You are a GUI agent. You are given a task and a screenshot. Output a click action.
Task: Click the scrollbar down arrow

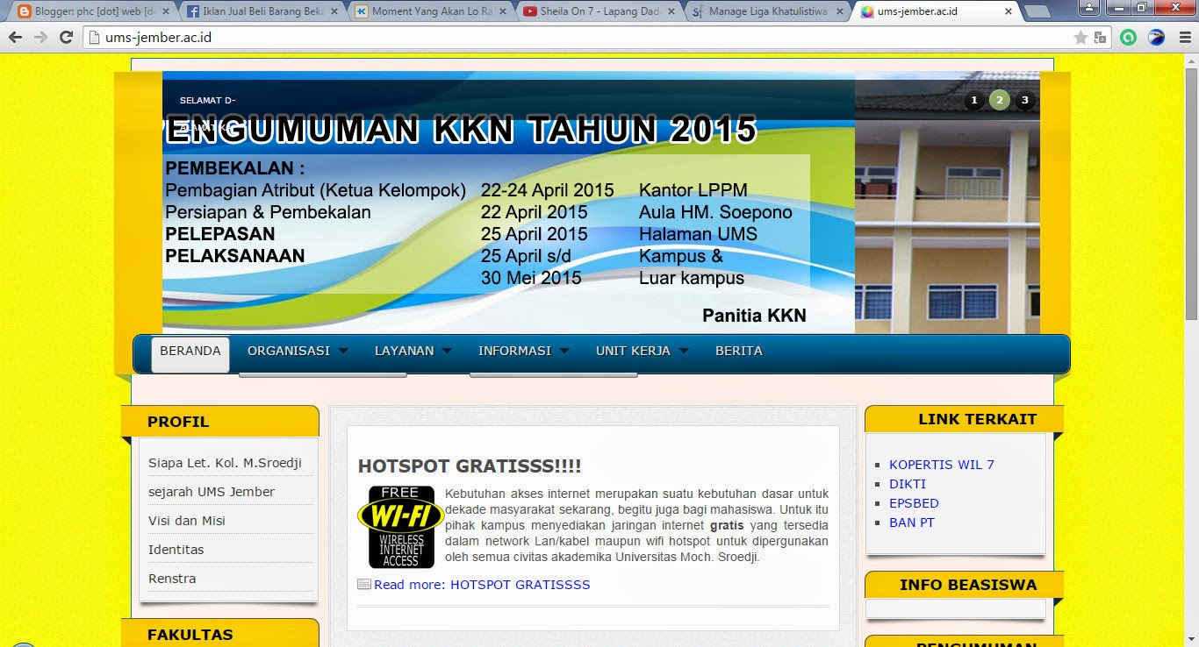pos(1191,641)
